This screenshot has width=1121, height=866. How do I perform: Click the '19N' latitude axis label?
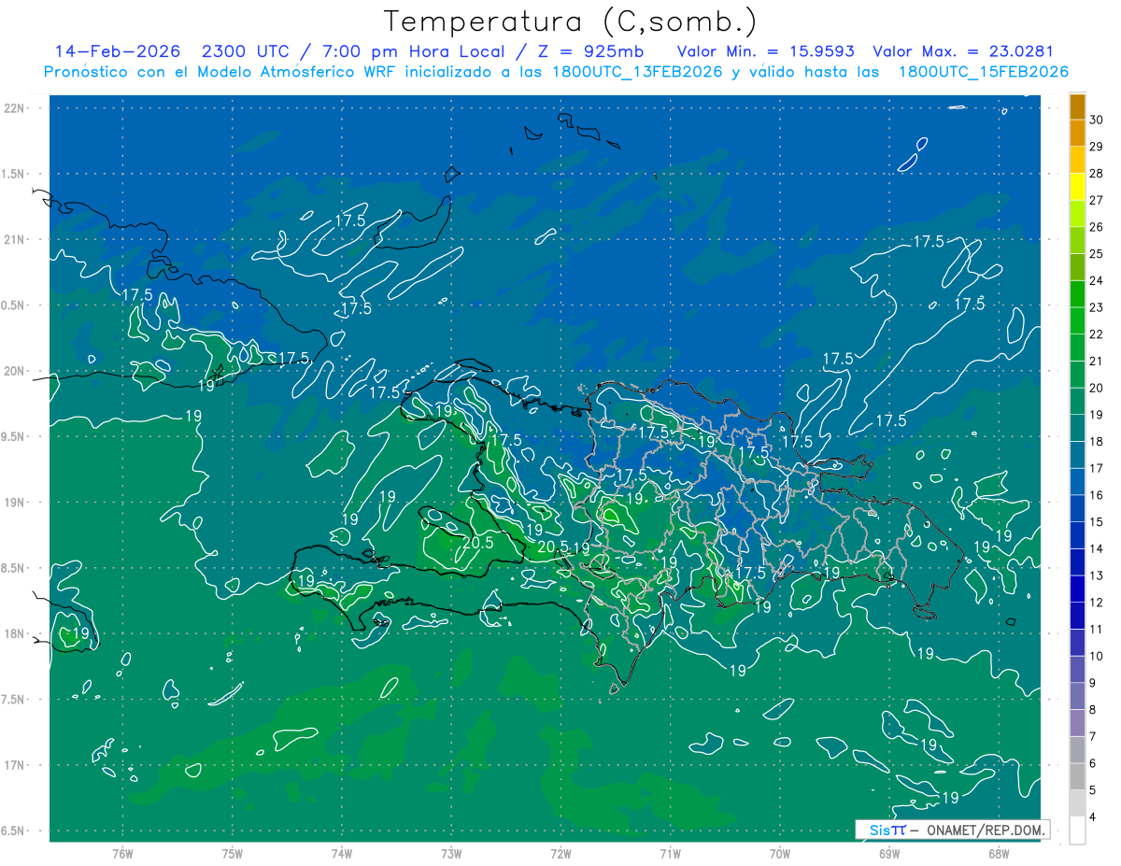[x=15, y=503]
